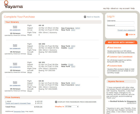Click flight number US 290
Image resolution: width=140 pixels, height=114 pixels.
(42, 44)
